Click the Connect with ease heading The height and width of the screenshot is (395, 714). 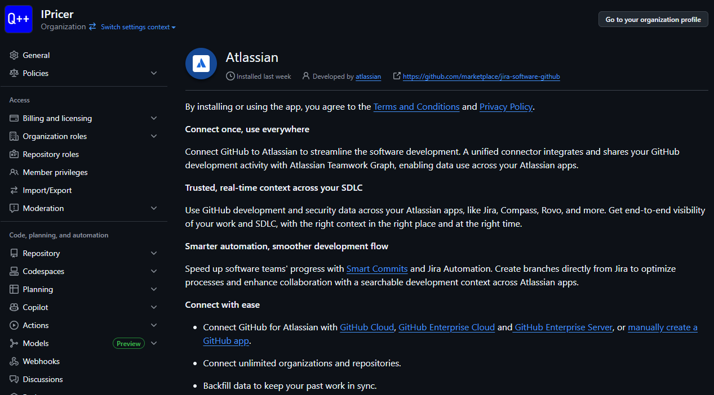tap(223, 305)
